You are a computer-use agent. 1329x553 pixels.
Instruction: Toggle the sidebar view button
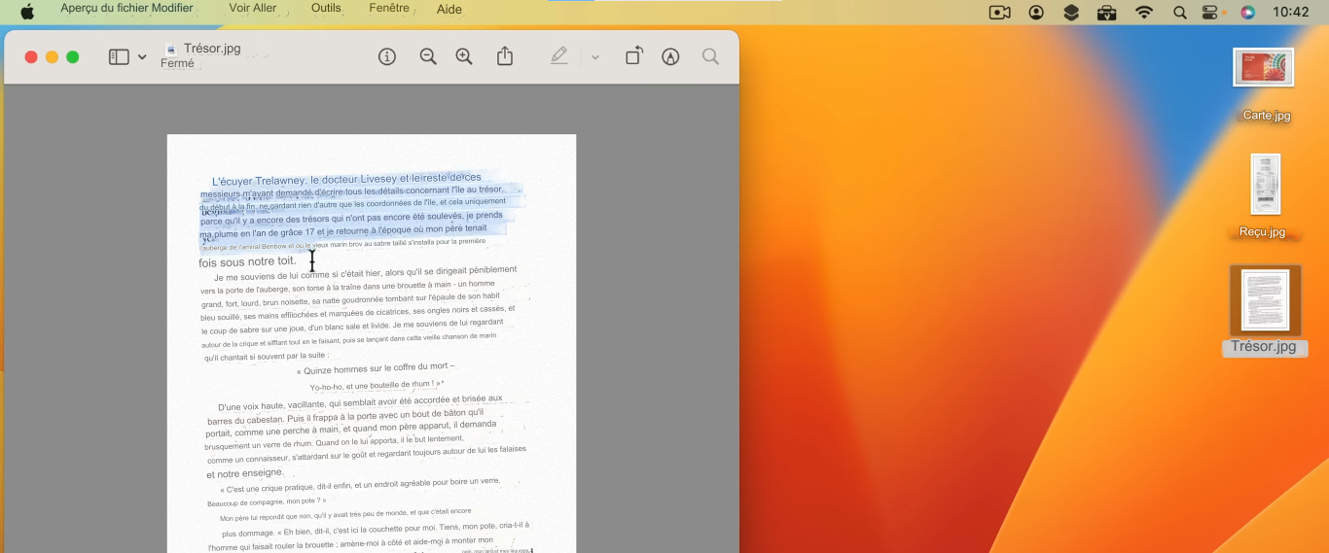(119, 57)
